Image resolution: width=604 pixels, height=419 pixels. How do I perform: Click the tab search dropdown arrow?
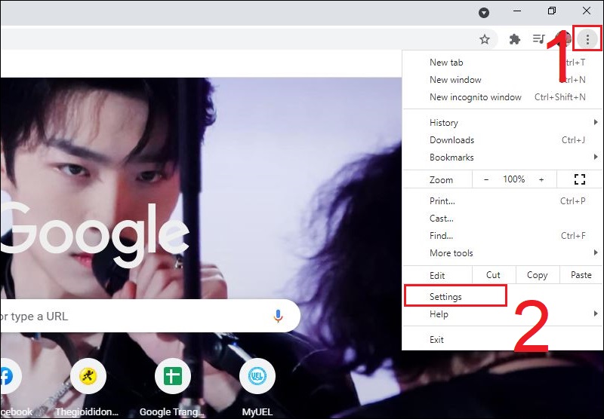point(484,12)
